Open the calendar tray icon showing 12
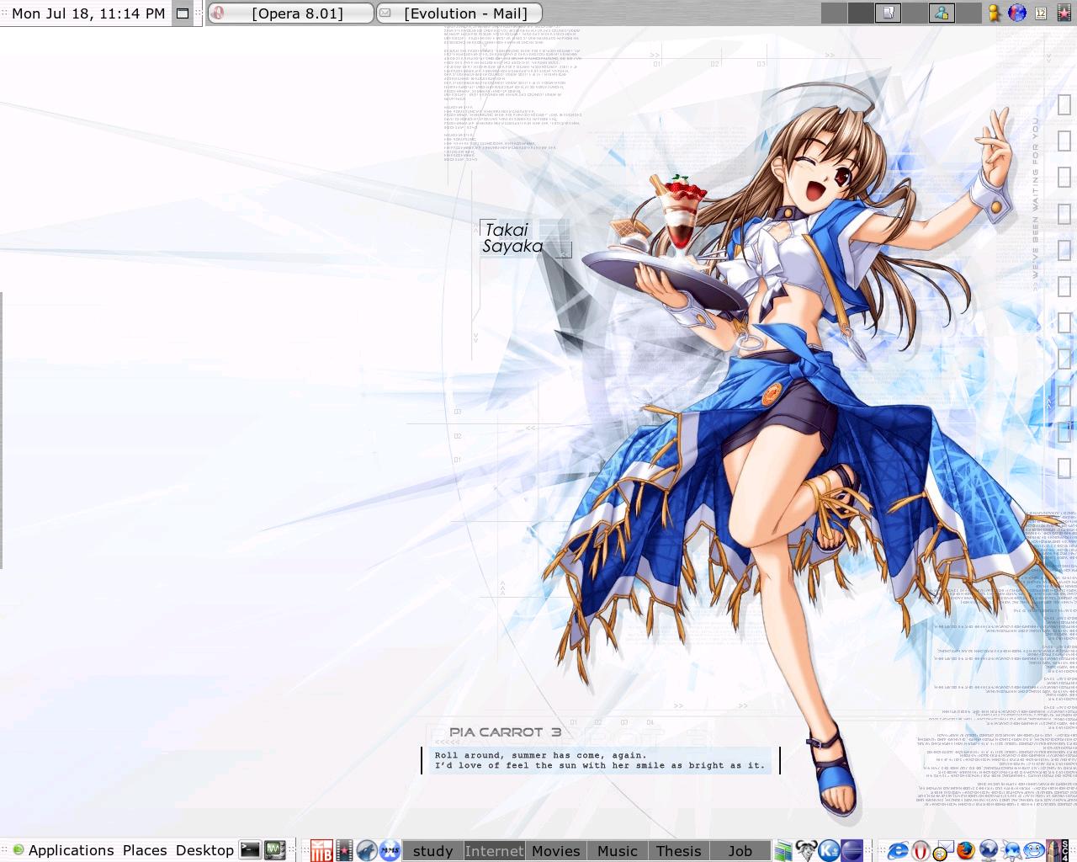 (1041, 13)
